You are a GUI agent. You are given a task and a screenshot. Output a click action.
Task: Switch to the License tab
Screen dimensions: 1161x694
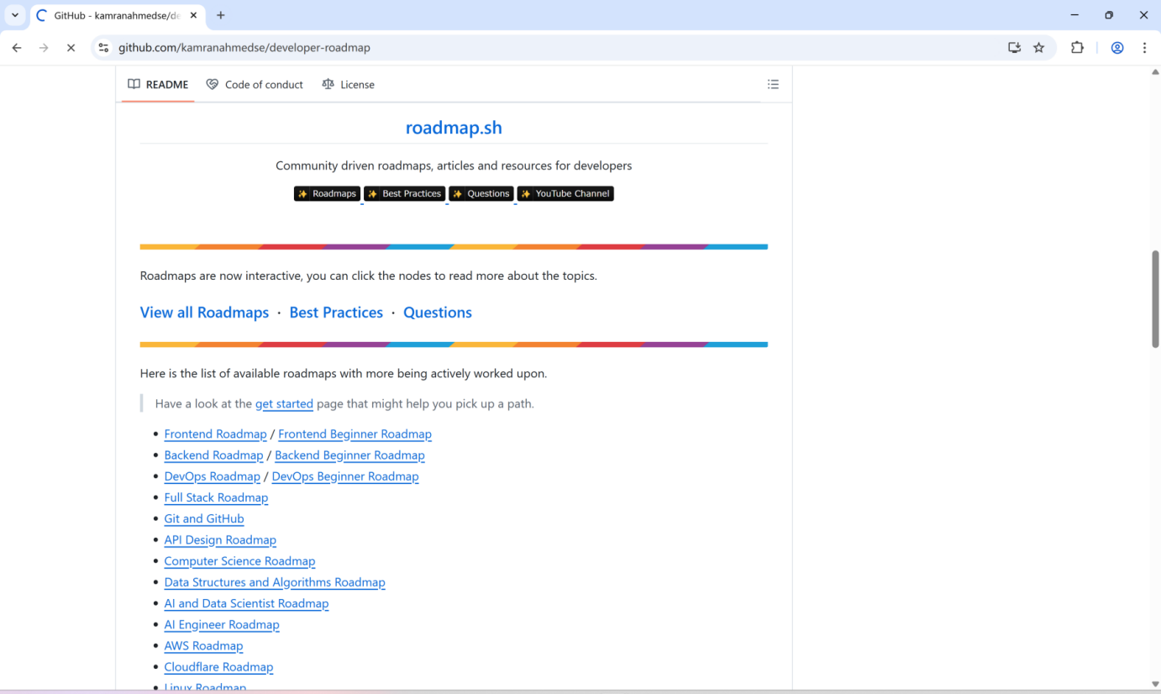[348, 84]
